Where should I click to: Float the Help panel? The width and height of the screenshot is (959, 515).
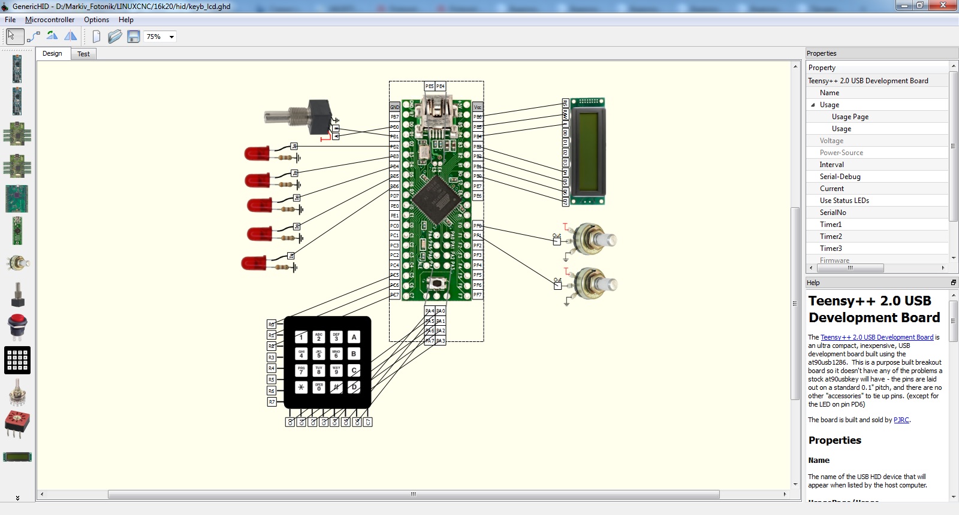point(953,283)
